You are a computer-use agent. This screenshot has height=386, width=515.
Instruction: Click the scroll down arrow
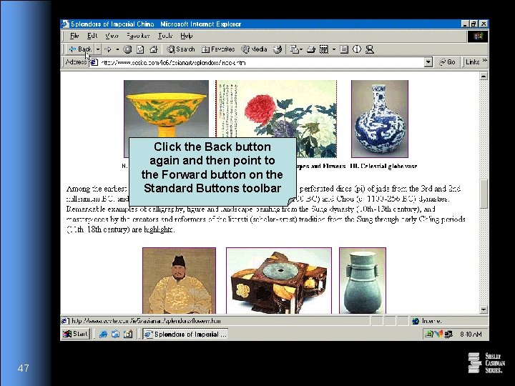pos(484,310)
